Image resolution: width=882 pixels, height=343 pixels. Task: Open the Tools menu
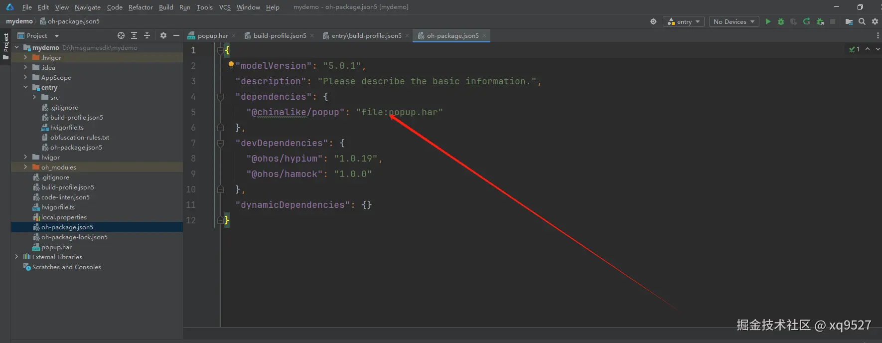click(x=204, y=7)
